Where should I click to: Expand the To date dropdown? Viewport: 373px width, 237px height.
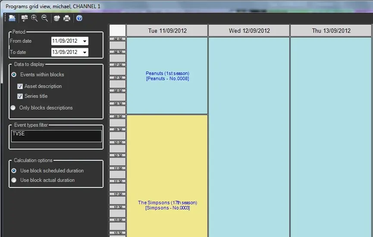(x=84, y=52)
